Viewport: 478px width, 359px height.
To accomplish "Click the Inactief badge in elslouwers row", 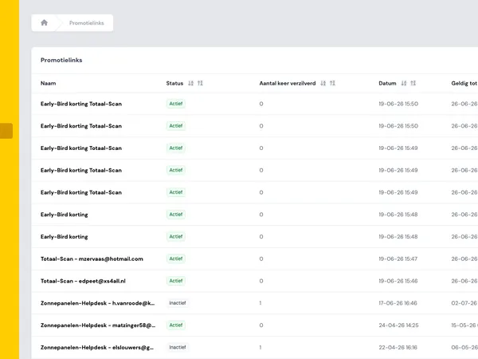I will (178, 347).
